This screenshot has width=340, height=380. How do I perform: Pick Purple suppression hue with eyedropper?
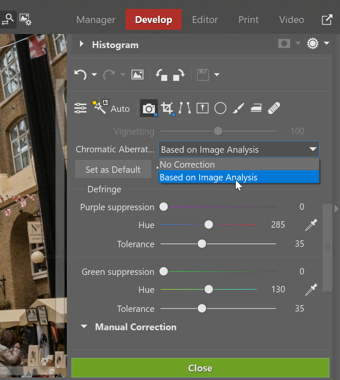311,225
